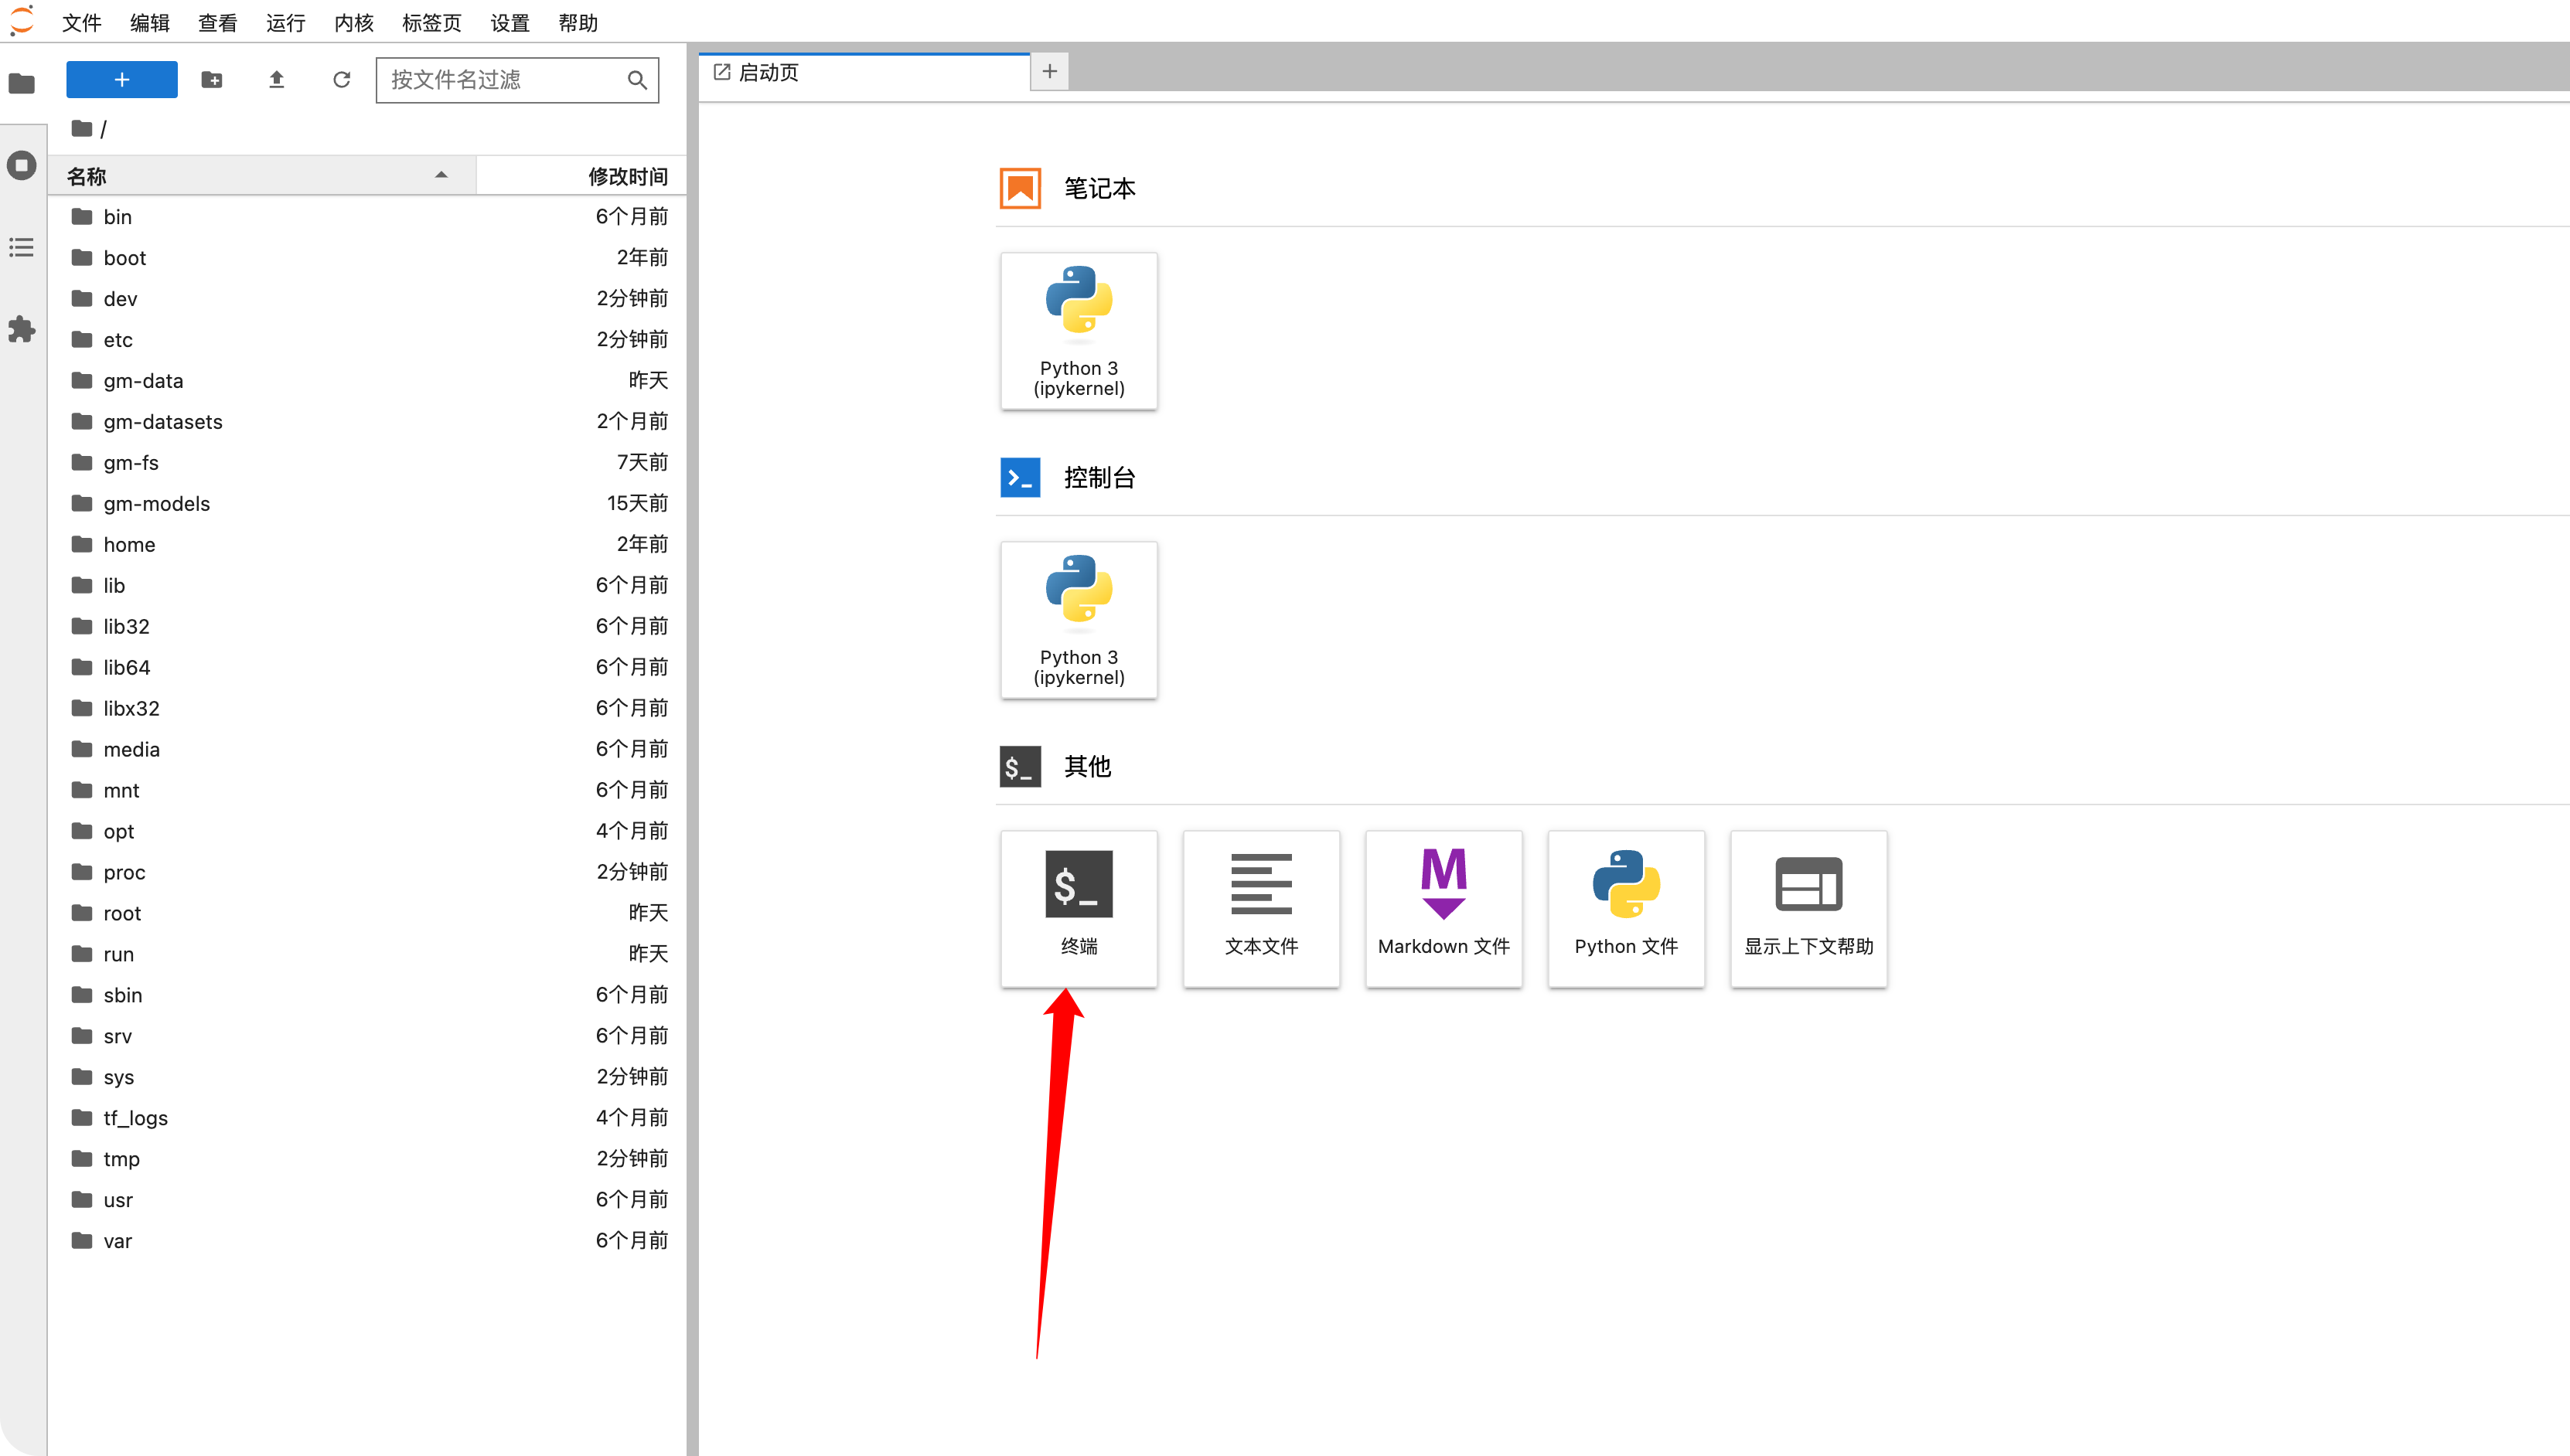The image size is (2570, 1456).
Task: Open the file browser sidebar icon
Action: point(22,83)
